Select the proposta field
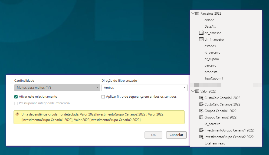Image resolution: width=269 pixels, height=155 pixels. 211,72
